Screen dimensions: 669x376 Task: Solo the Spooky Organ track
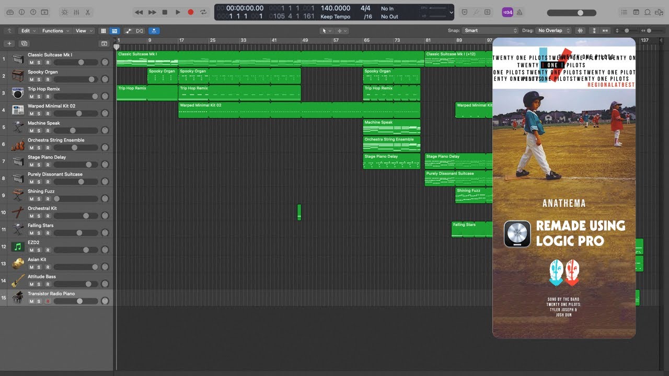[x=39, y=79]
